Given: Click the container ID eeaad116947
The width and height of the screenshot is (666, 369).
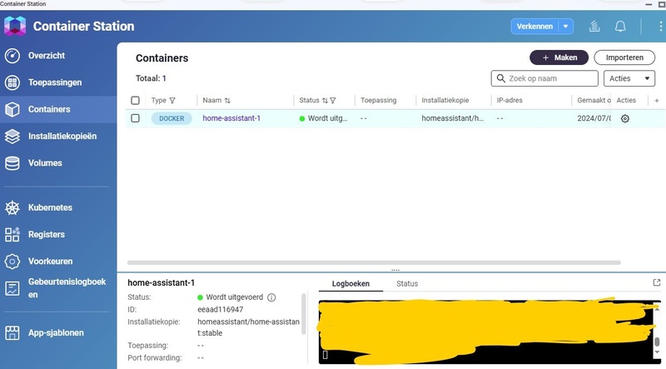Looking at the screenshot, I should [x=221, y=310].
